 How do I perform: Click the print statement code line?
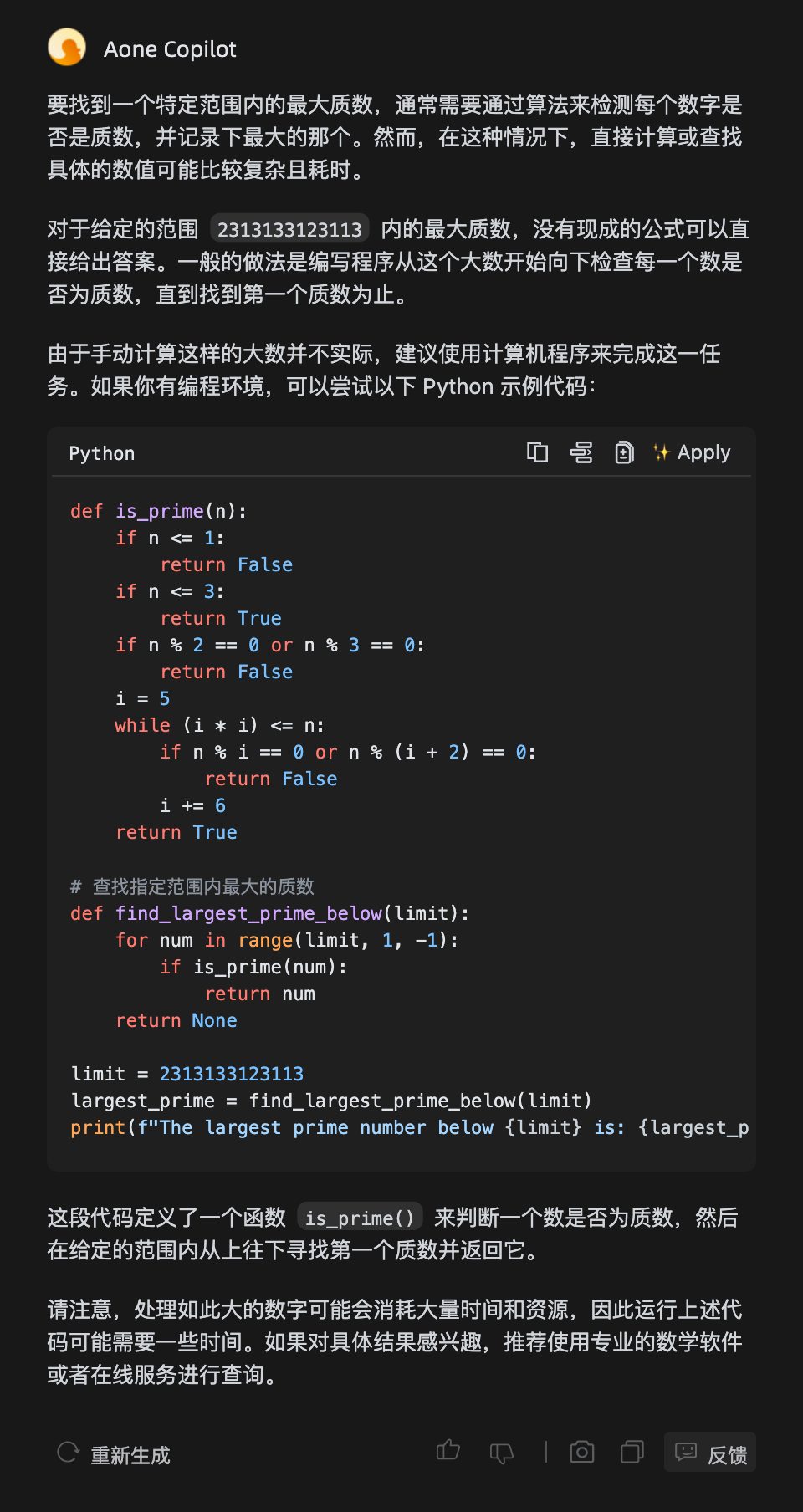tap(409, 1127)
